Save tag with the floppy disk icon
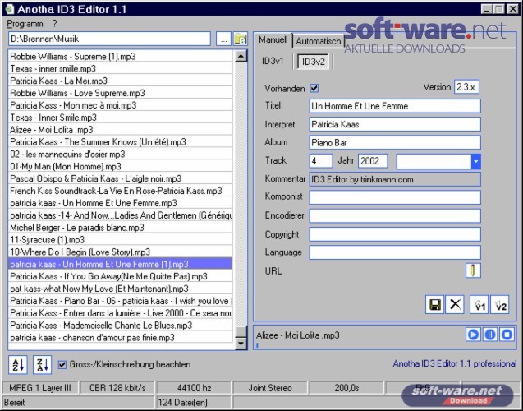523x411 pixels. (434, 304)
